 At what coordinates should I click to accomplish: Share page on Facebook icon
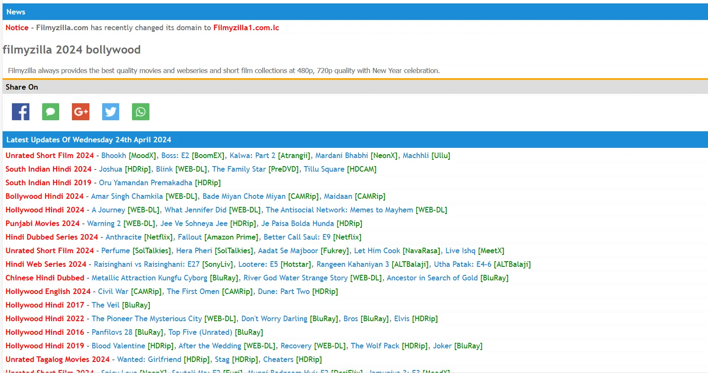pyautogui.click(x=20, y=112)
